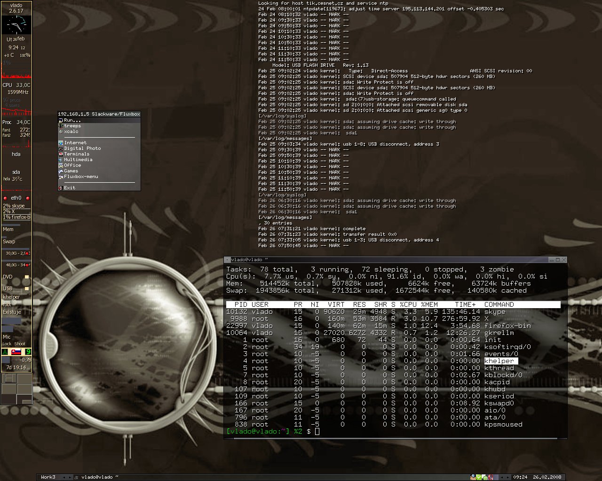The width and height of the screenshot is (602, 481).
Task: Click the gkrellm hostname label vlado
Action: [x=16, y=5]
